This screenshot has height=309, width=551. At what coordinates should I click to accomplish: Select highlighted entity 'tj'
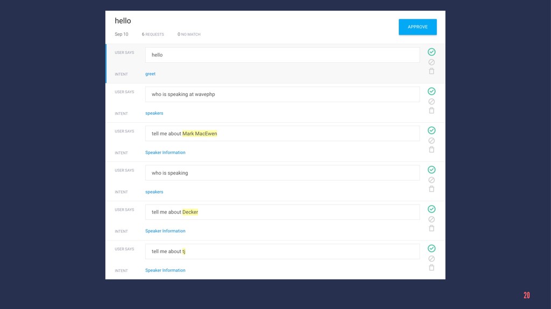point(184,251)
